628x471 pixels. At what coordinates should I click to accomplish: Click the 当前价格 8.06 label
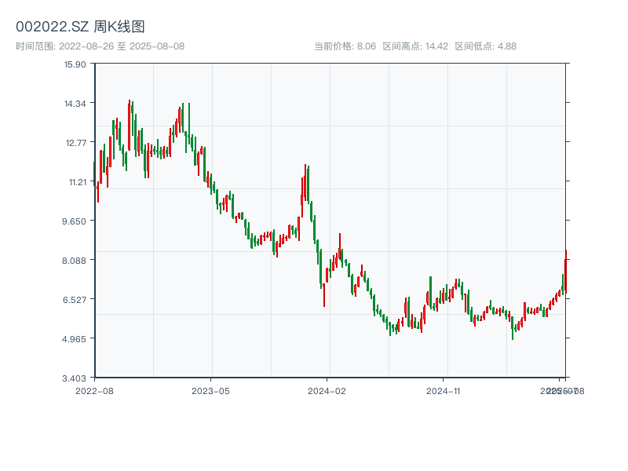(345, 46)
